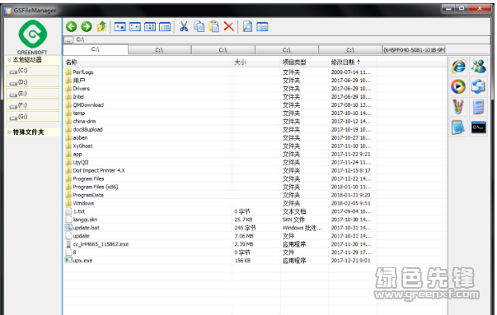The width and height of the screenshot is (497, 315).
Task: Sort by the 修改日期 column header
Action: point(353,62)
